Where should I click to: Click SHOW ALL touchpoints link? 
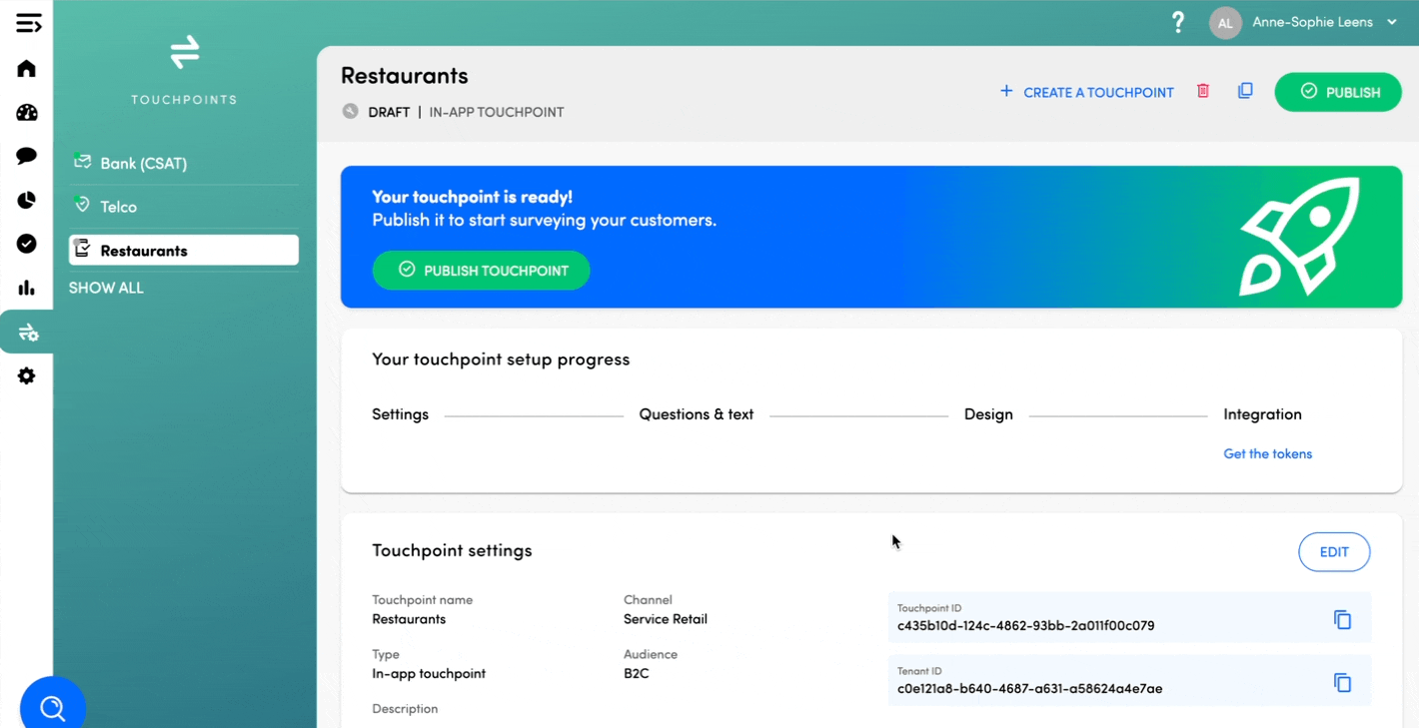point(106,288)
